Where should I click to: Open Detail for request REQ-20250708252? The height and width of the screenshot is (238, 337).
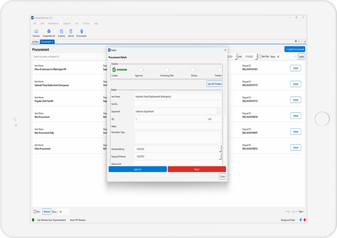pos(296,148)
